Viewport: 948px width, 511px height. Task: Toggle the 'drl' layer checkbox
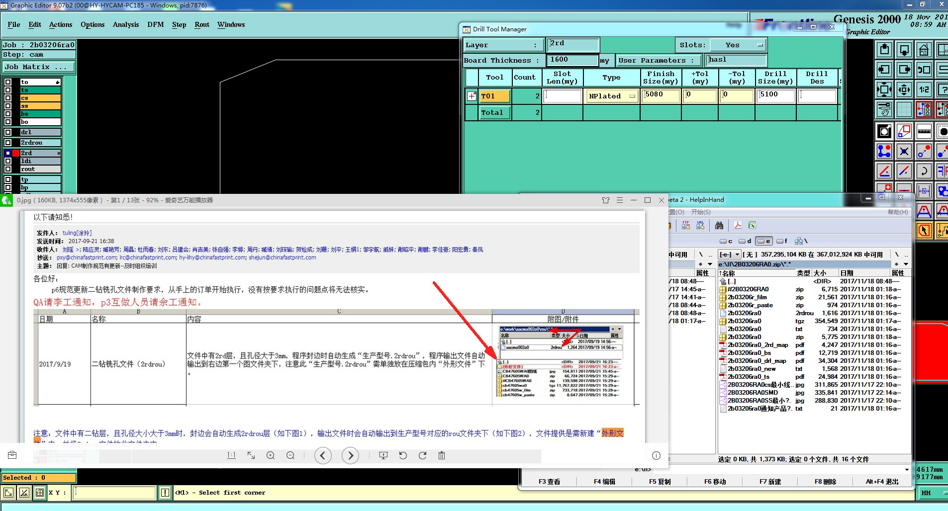[x=8, y=132]
